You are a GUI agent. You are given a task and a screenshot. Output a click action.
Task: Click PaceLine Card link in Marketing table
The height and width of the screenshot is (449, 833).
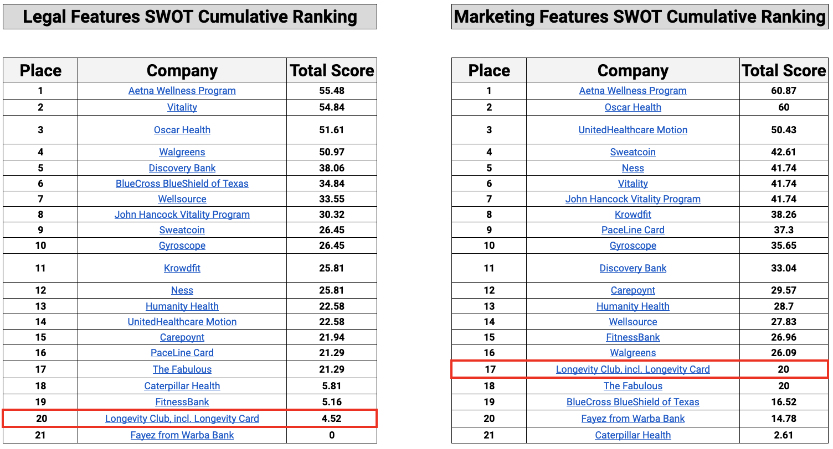pyautogui.click(x=633, y=230)
